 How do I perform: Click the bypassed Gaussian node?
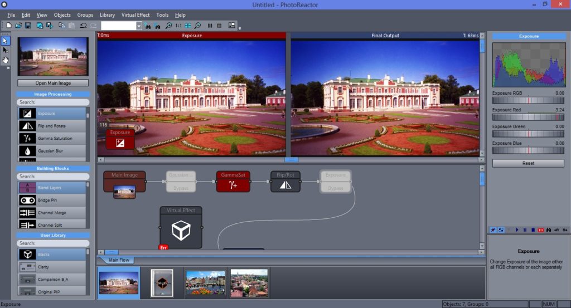tap(181, 182)
